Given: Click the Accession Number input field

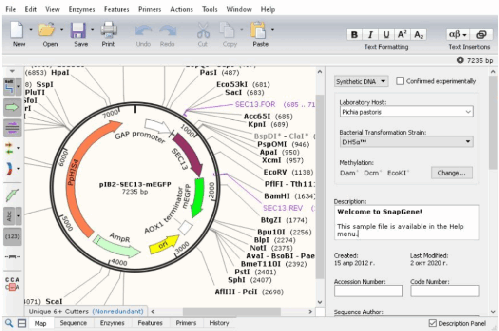Looking at the screenshot, I should pos(368,291).
